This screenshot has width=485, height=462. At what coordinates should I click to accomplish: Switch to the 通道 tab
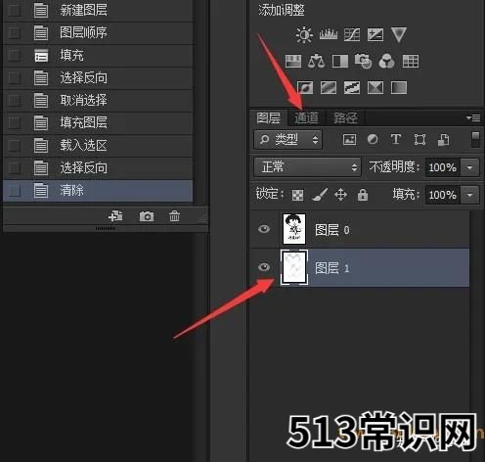click(306, 117)
